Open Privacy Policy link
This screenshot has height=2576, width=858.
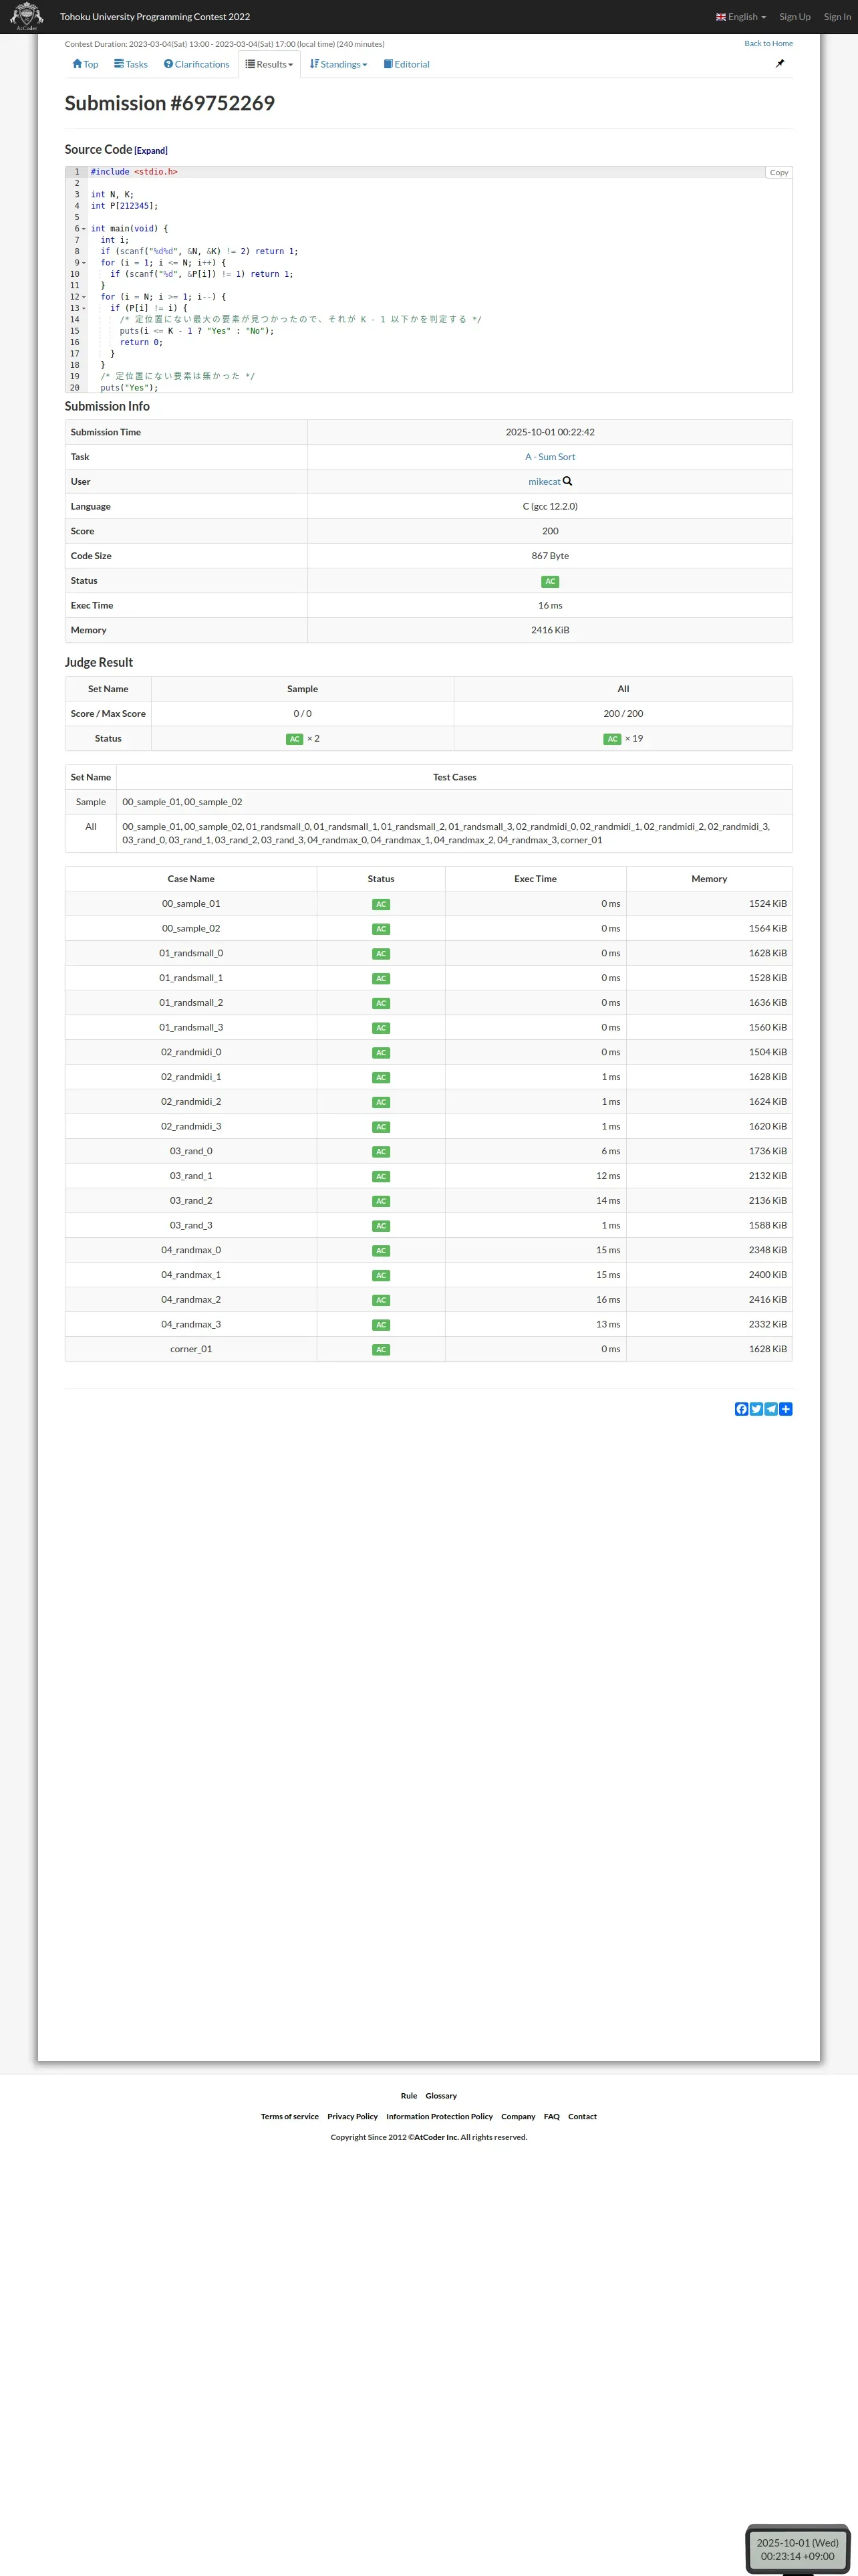pos(353,2116)
